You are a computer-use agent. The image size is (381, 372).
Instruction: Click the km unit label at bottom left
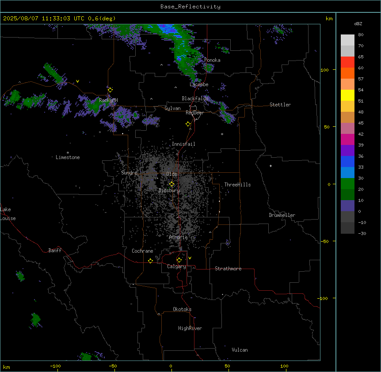point(7,367)
